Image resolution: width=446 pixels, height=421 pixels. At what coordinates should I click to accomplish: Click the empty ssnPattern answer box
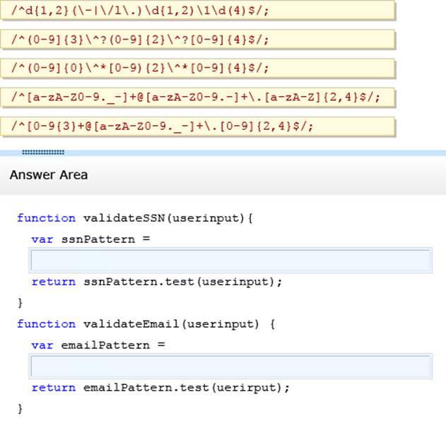tap(230, 261)
